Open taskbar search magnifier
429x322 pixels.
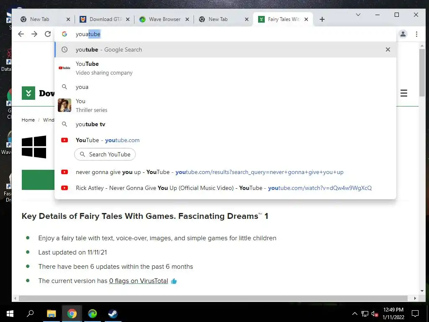coord(30,314)
